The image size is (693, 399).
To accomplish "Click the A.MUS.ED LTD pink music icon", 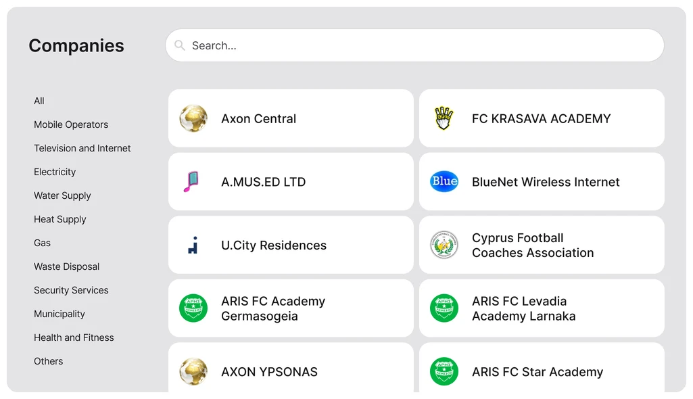I will coord(192,182).
